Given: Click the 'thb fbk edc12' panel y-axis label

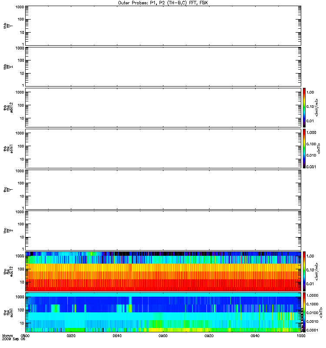Looking at the screenshot, I should tap(8, 107).
